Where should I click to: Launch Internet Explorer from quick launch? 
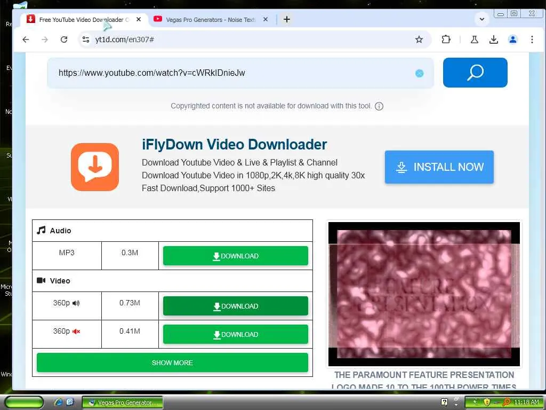(x=58, y=402)
